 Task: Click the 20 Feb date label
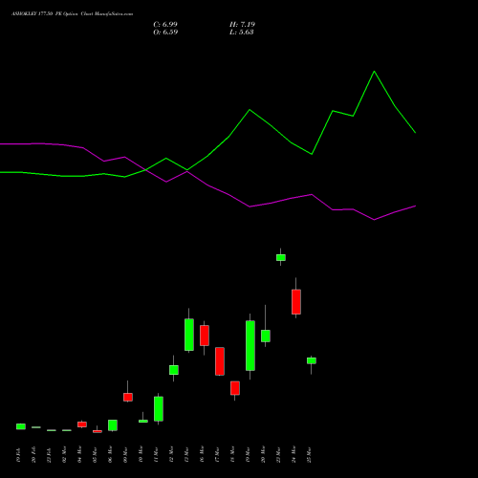point(33,455)
